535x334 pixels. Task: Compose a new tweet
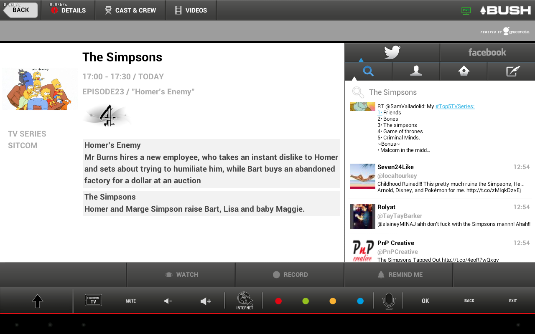tap(512, 71)
